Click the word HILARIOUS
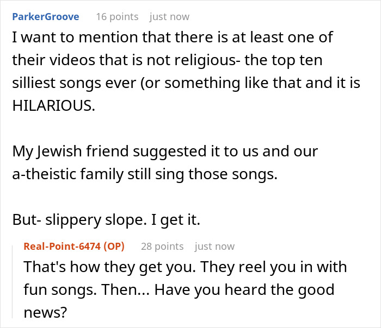Viewport: 381px width, 328px height. coord(52,105)
